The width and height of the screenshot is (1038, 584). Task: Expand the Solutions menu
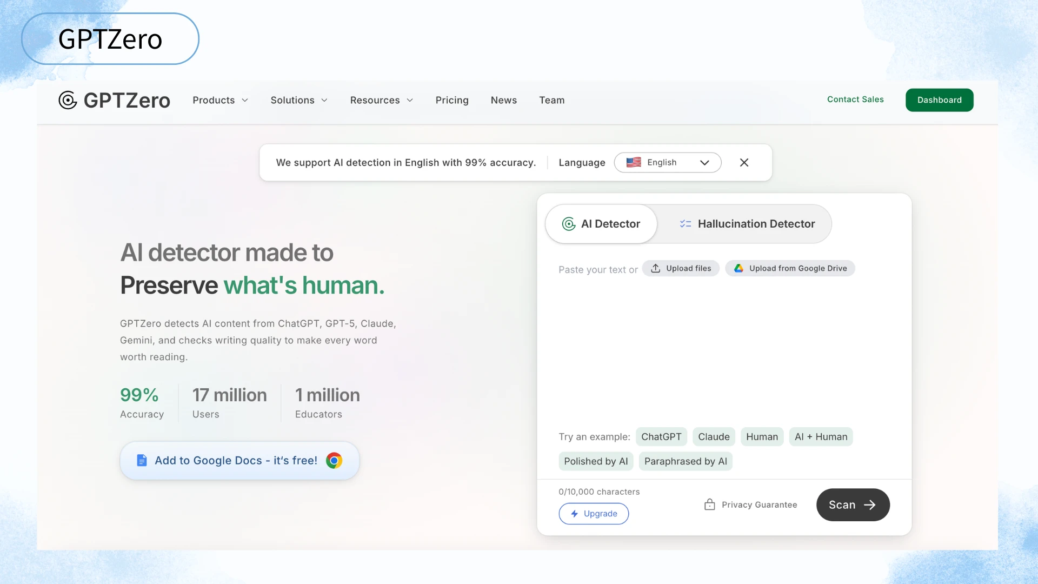click(299, 100)
